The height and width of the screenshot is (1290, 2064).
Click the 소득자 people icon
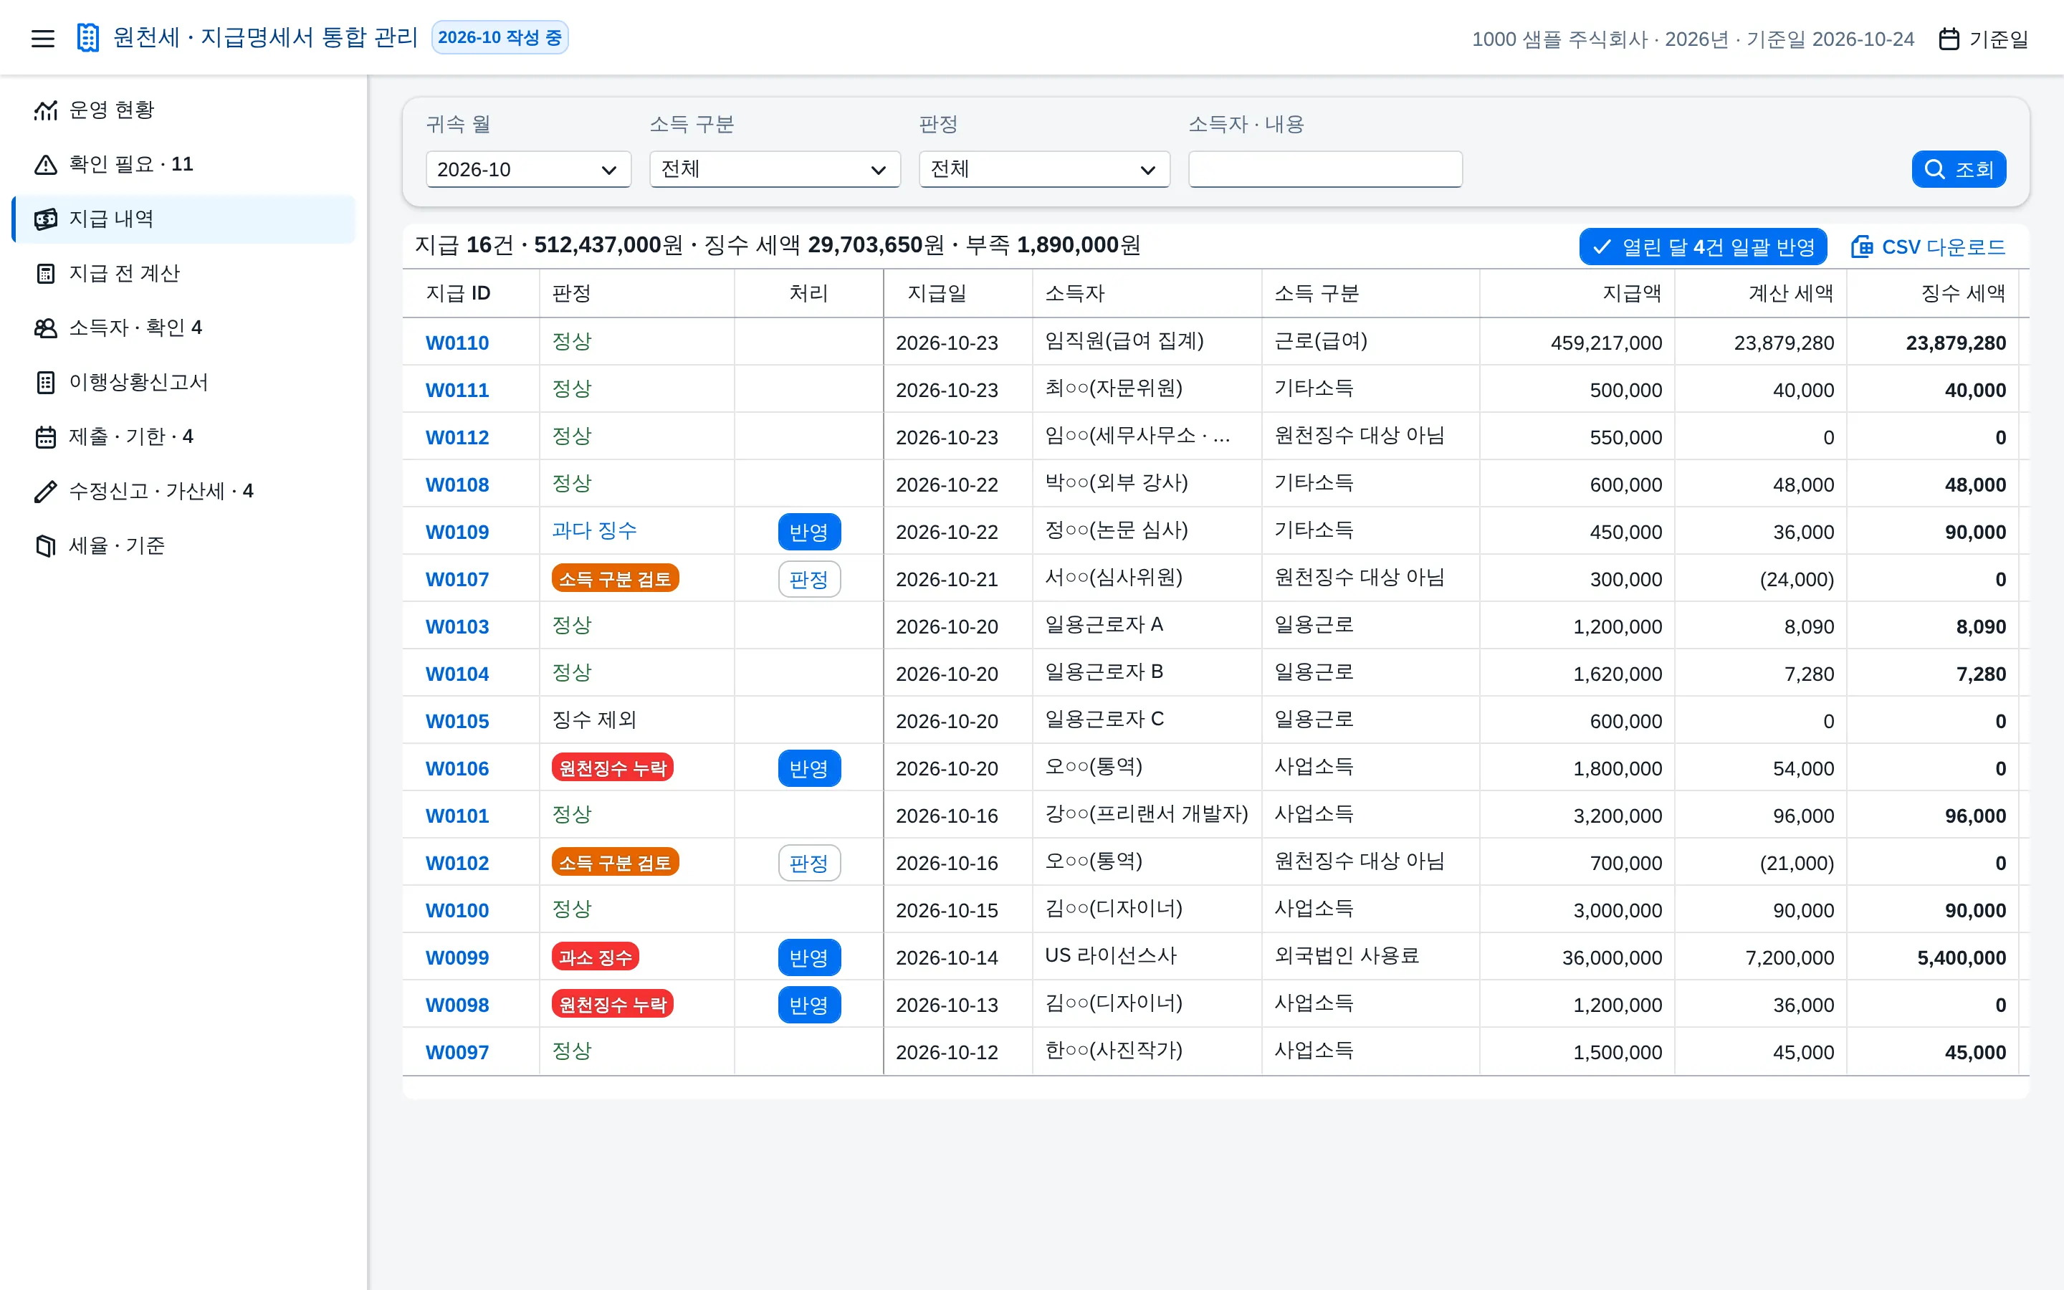pos(46,328)
